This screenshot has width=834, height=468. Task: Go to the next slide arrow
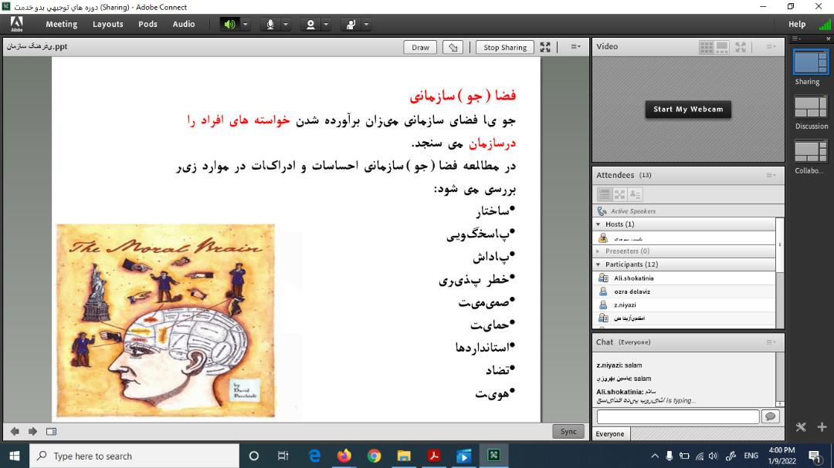[x=32, y=431]
